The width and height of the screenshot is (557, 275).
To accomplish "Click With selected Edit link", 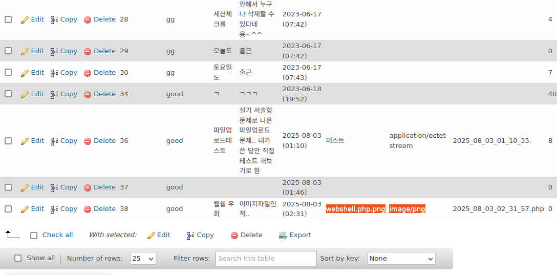I will [159, 235].
